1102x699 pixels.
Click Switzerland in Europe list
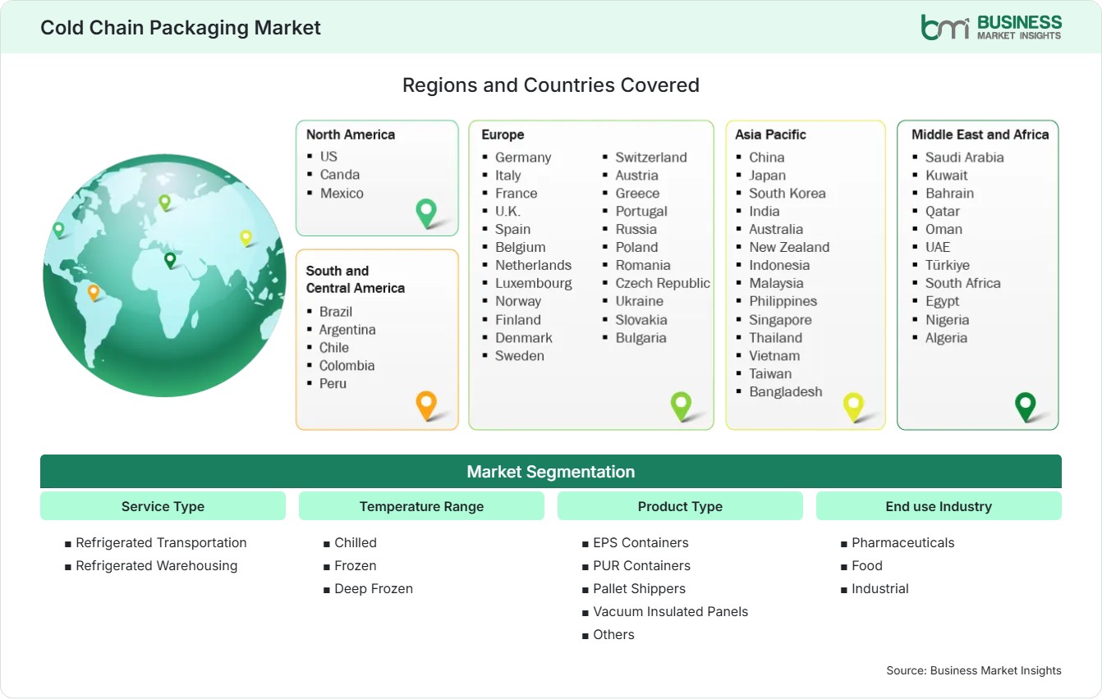coord(651,157)
